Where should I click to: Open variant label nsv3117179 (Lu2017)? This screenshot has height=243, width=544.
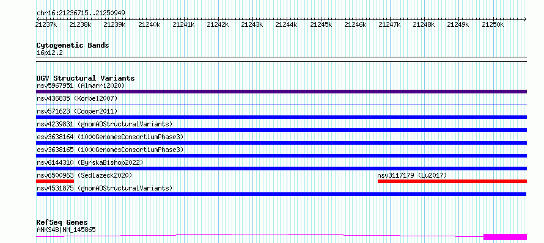(x=412, y=175)
